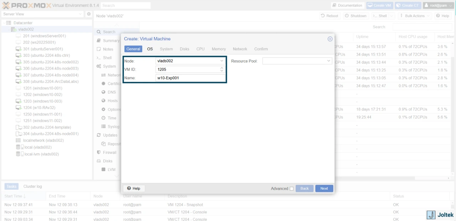The image size is (456, 221).
Task: Open the Resource Pool dropdown
Action: coord(328,61)
